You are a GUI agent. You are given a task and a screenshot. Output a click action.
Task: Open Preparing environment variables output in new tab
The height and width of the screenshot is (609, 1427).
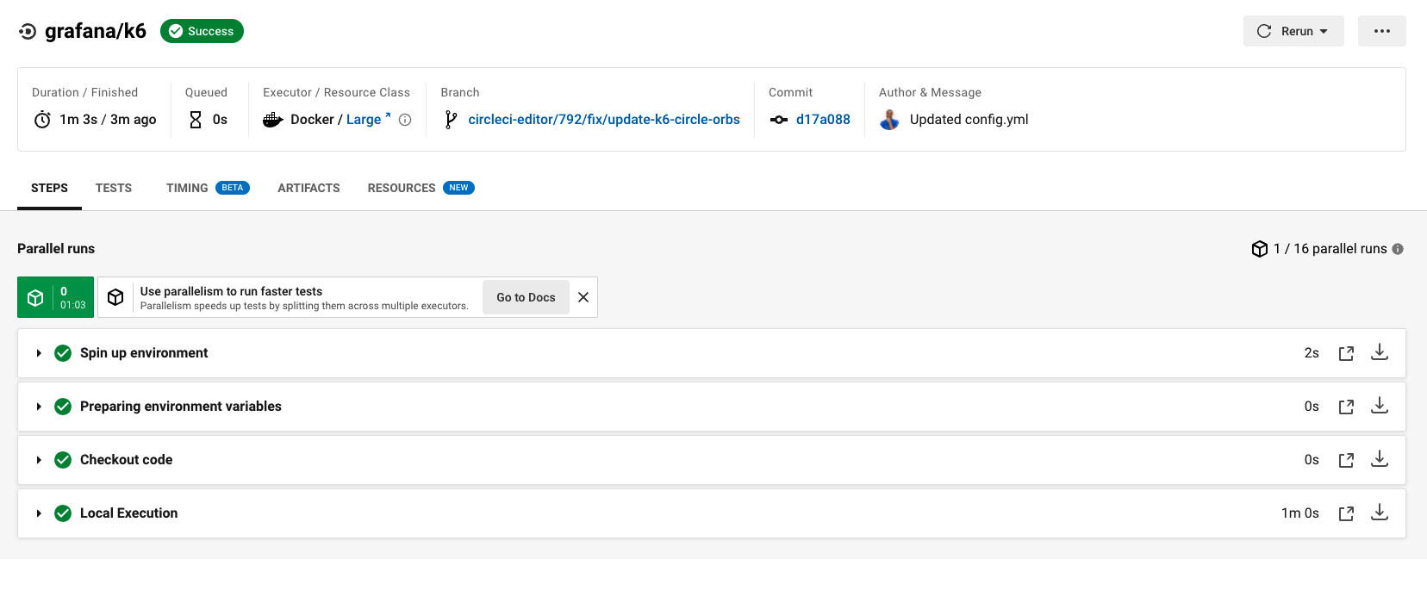(x=1346, y=407)
